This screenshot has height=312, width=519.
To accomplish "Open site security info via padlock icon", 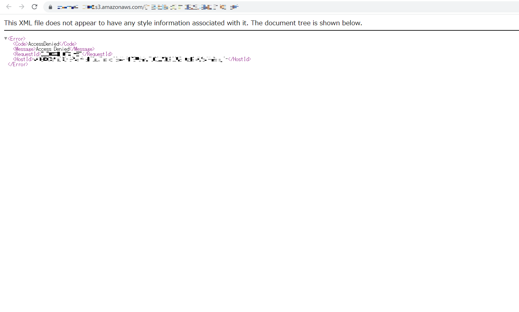I will [50, 7].
